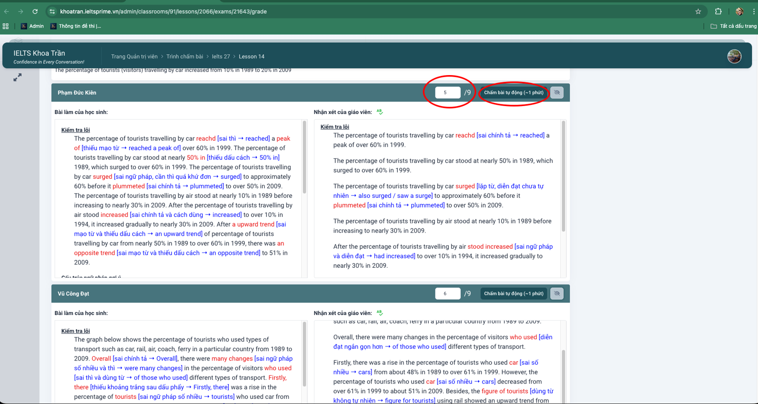
Task: Open Chrome's three-dot menu
Action: click(x=753, y=12)
